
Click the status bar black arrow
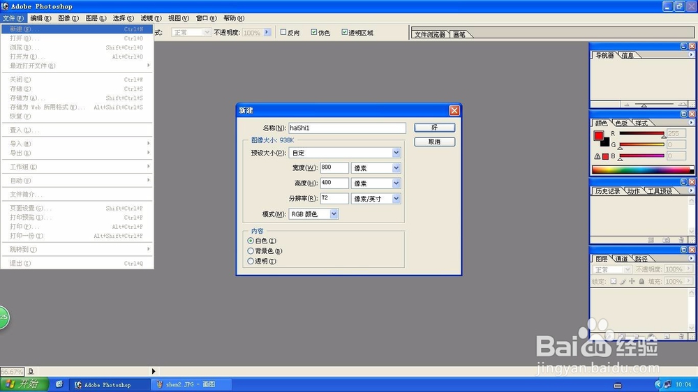pos(154,371)
